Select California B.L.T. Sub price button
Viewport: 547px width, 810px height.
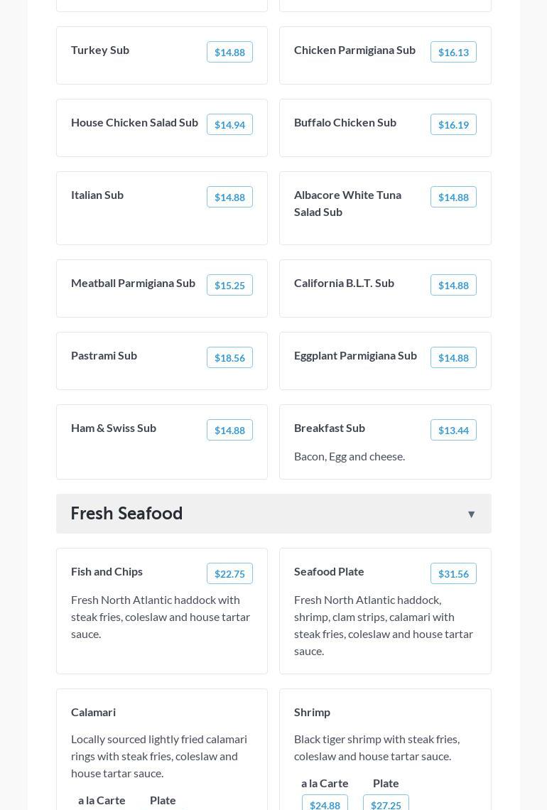tap(453, 285)
